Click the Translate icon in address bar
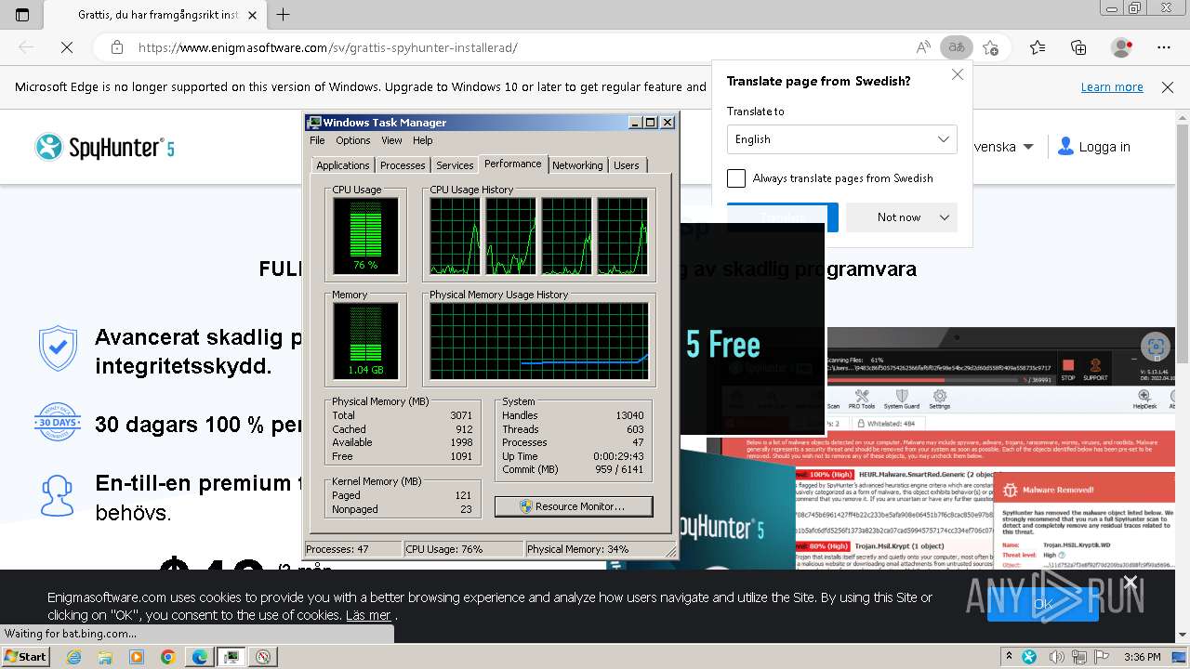 (956, 47)
